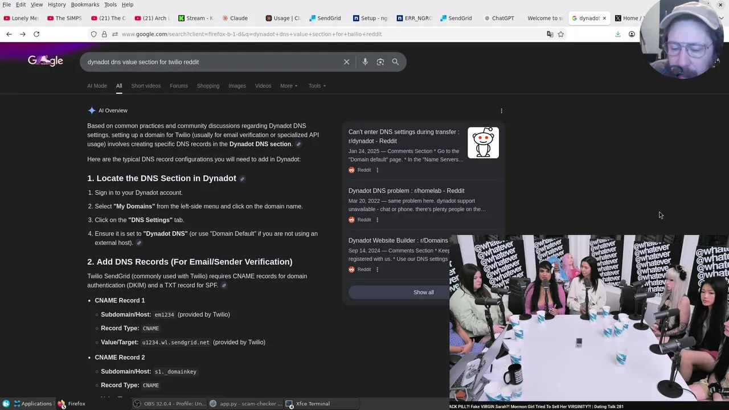Click the Reddit snoo thumbnail image
Image resolution: width=729 pixels, height=410 pixels.
tap(483, 142)
